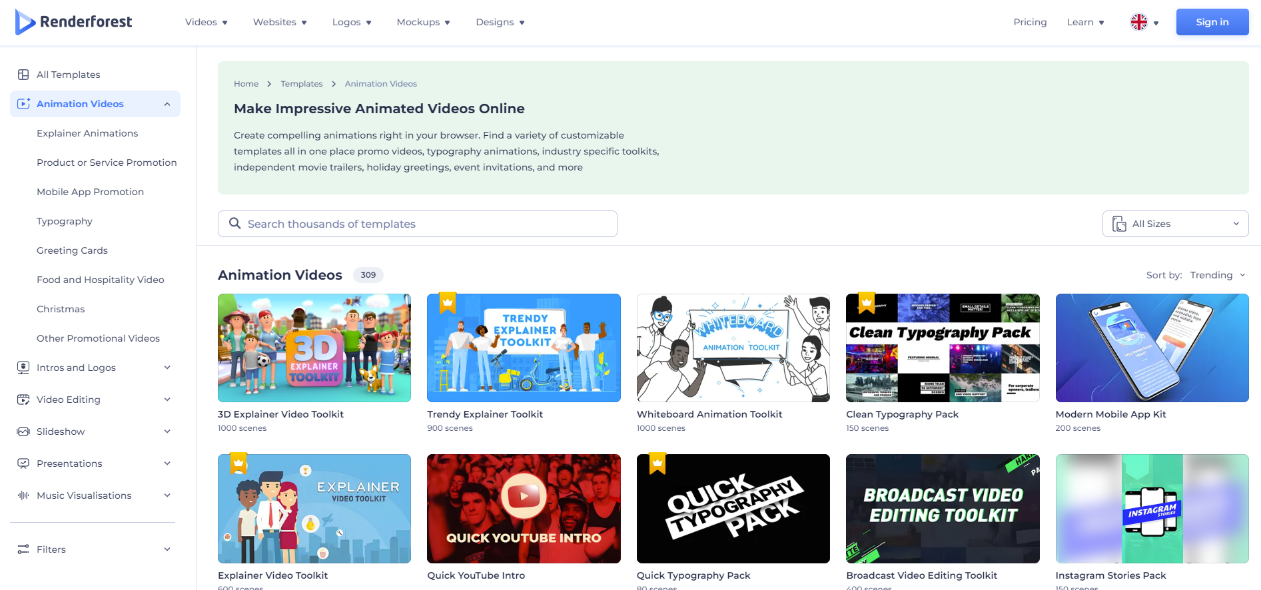Viewport: 1261px width, 590px height.
Task: Select Explainer Animations in the sidebar
Action: click(87, 133)
